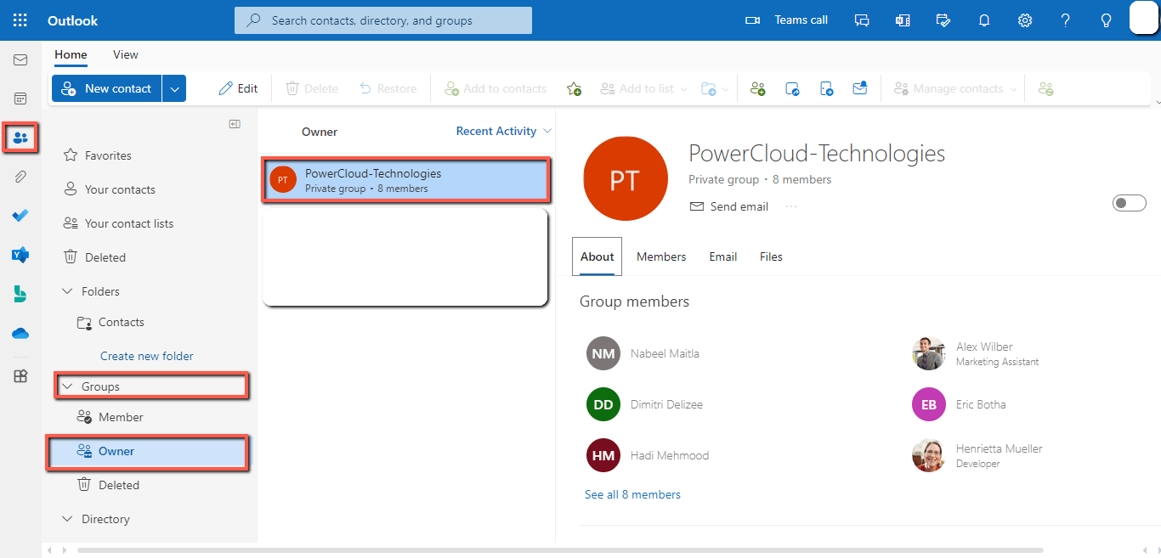
Task: Open Help question mark
Action: [1066, 20]
